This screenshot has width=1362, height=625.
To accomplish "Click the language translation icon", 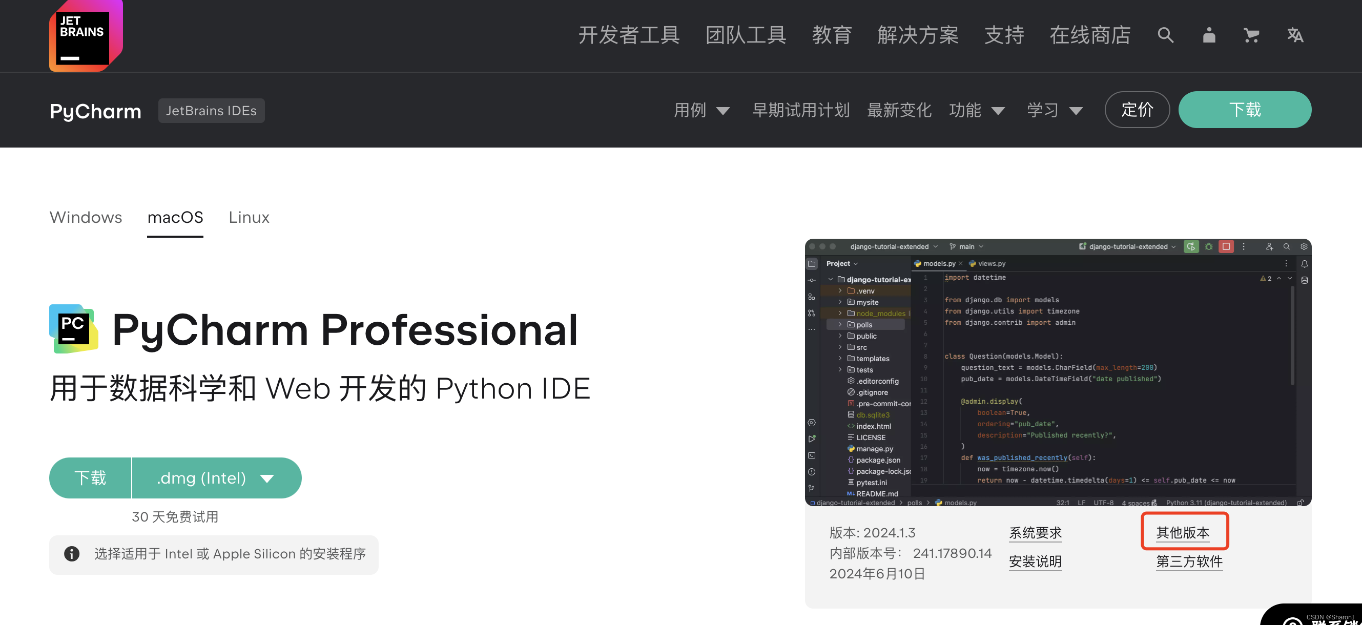I will [x=1295, y=35].
